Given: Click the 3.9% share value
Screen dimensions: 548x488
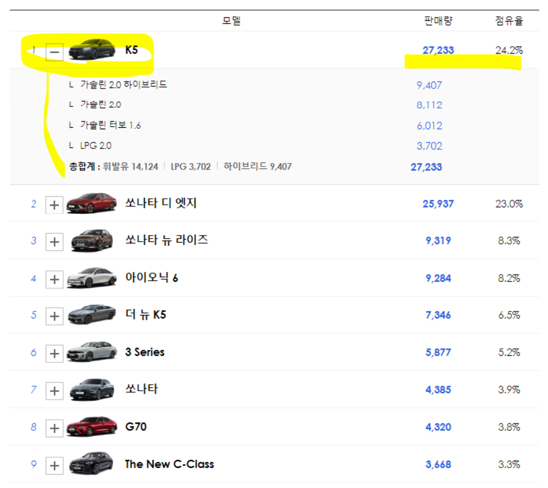Looking at the screenshot, I should pos(509,390).
